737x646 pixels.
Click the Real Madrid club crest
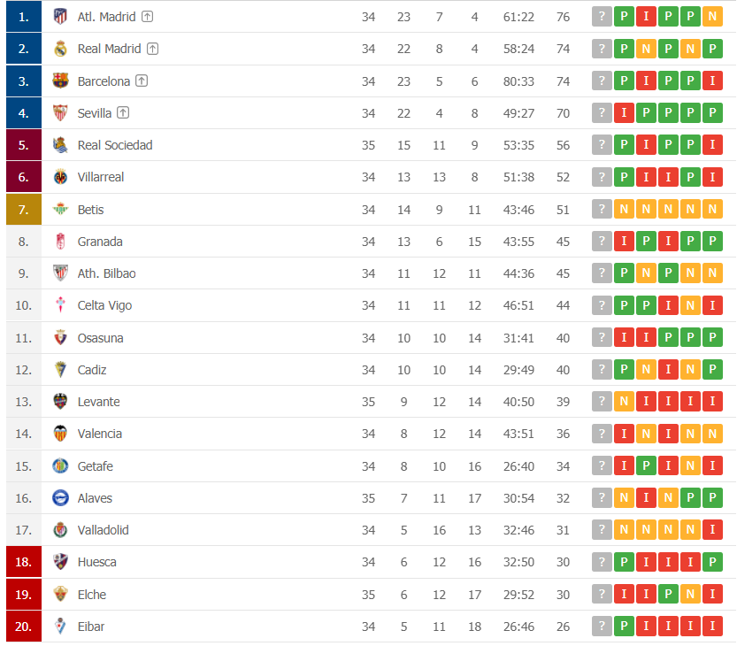60,49
